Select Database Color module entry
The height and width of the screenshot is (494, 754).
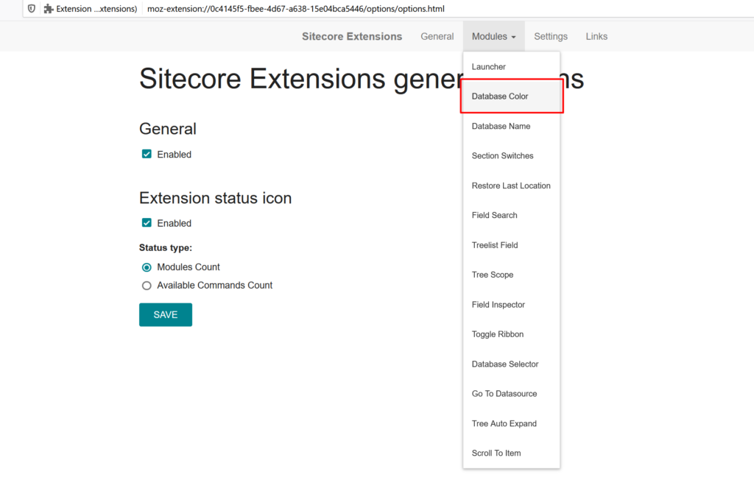[511, 96]
